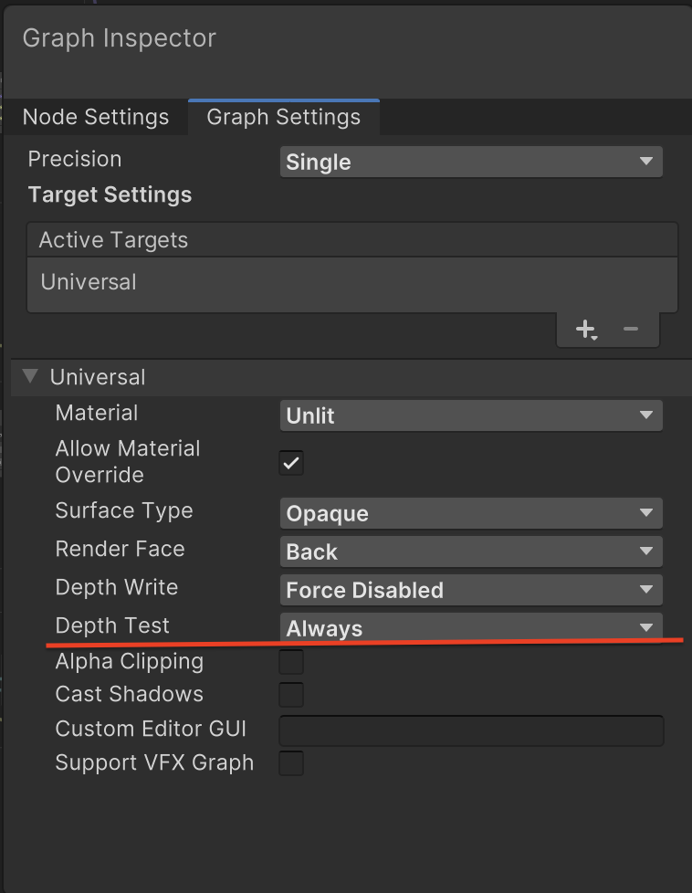Image resolution: width=692 pixels, height=893 pixels.
Task: Collapse the Universal settings foldout
Action: click(29, 376)
